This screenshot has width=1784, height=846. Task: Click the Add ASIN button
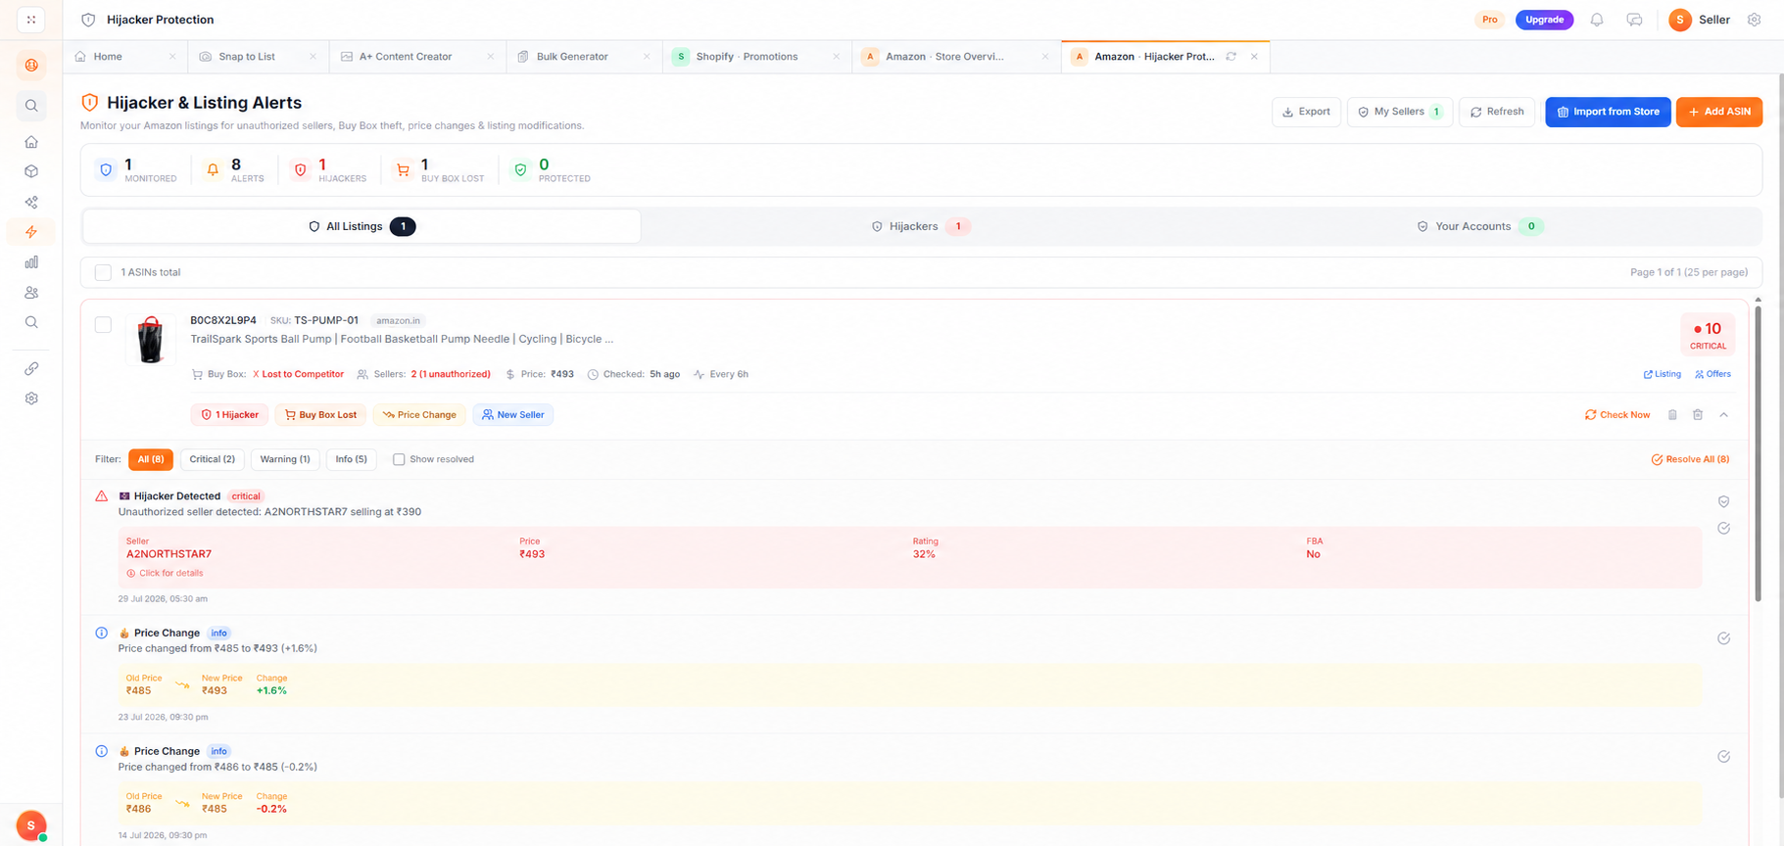[1719, 112]
